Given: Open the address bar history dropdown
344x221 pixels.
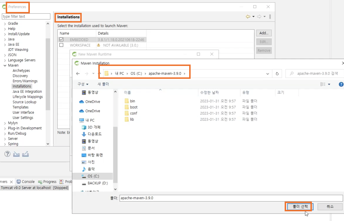Looking at the screenshot, I should click(268, 74).
